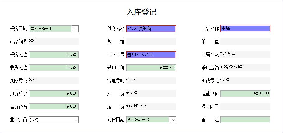Click the empty 备注 remarks field
Viewport: 283px width, 133px height.
245,120
